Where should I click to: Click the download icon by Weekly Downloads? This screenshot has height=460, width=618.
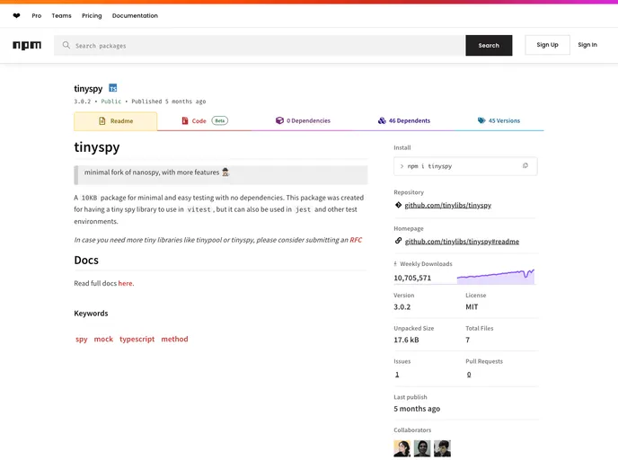pos(395,264)
